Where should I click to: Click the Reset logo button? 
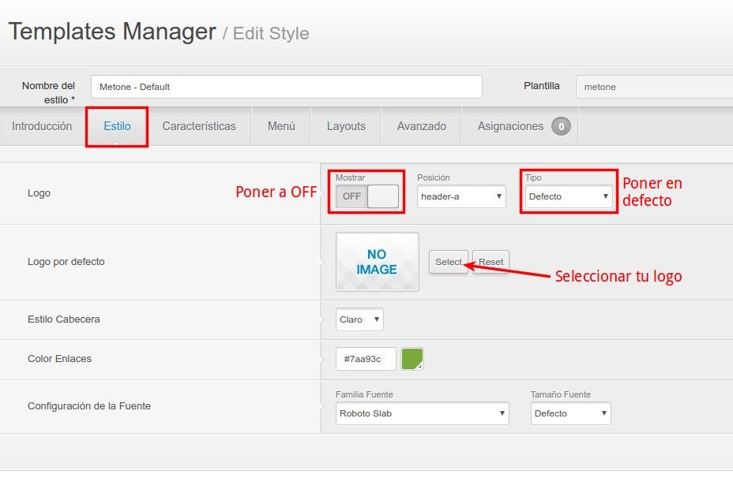pyautogui.click(x=491, y=262)
